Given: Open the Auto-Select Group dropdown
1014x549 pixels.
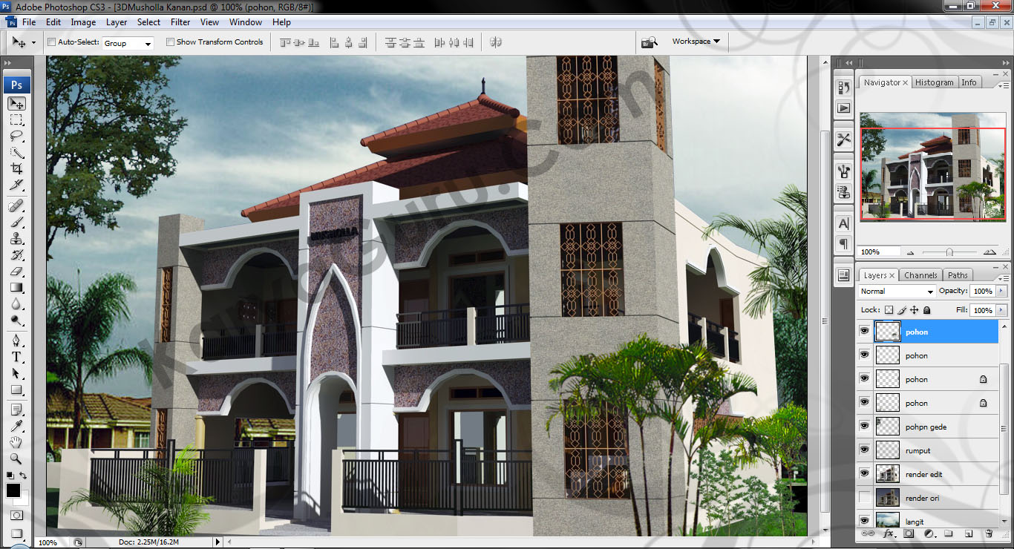Looking at the screenshot, I should (128, 43).
